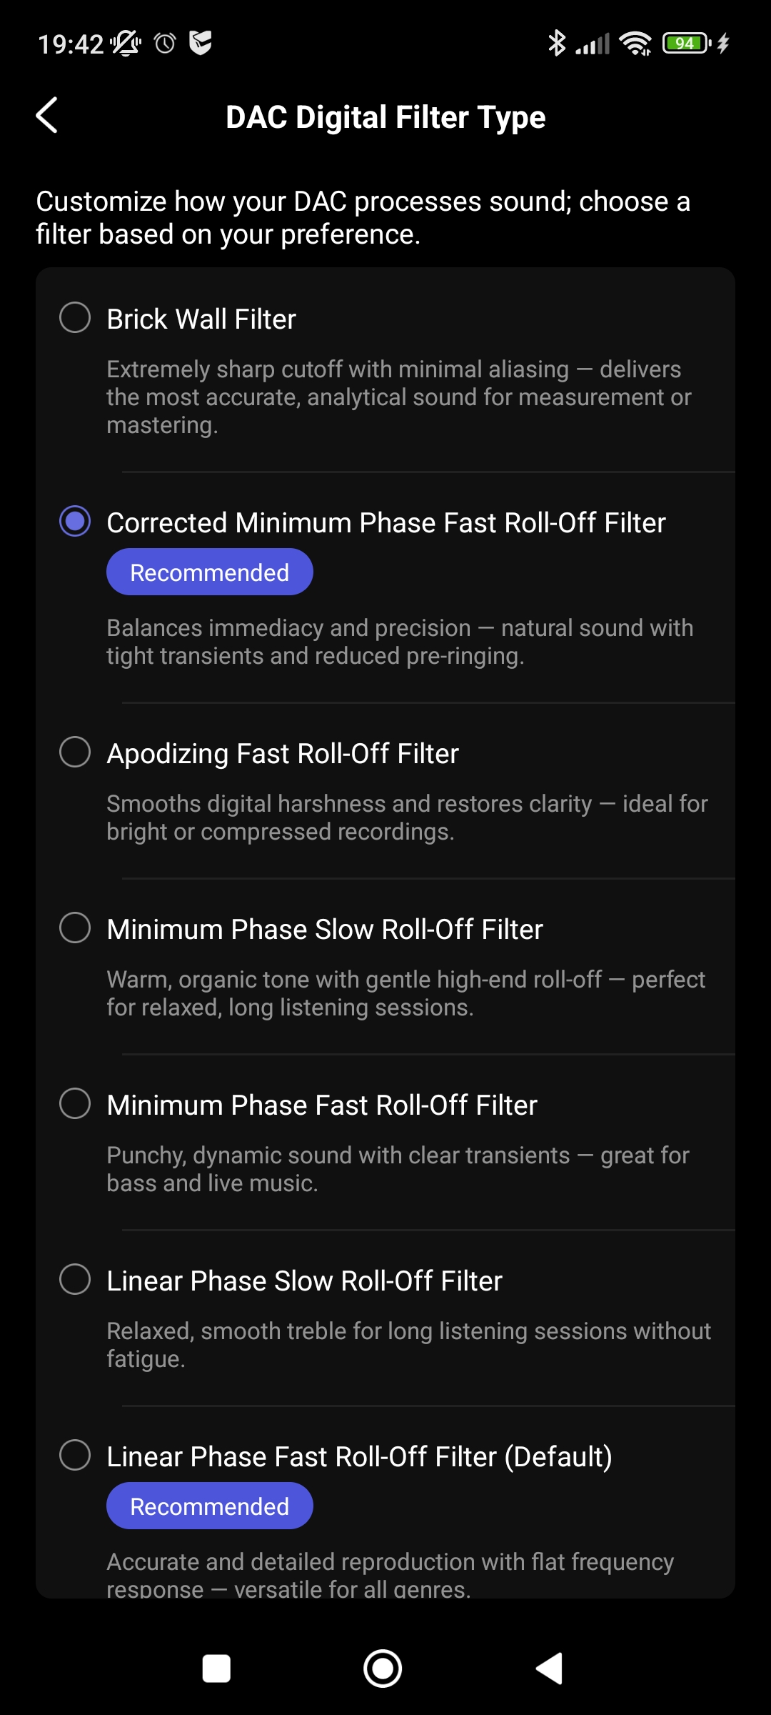Image resolution: width=771 pixels, height=1715 pixels.
Task: Pick Minimum Phase Fast Roll-Off radio button
Action: click(x=75, y=1103)
